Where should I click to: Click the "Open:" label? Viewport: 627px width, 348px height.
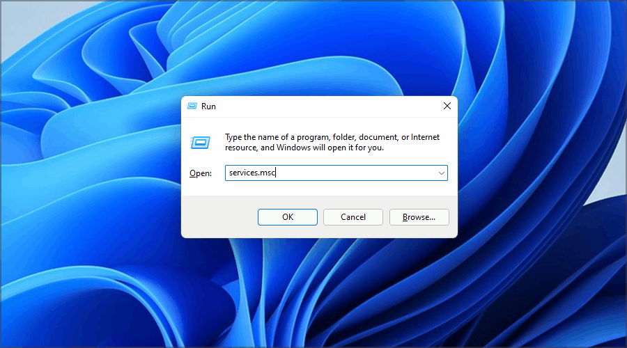[x=201, y=173]
